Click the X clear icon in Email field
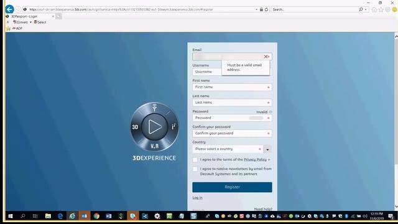This screenshot has height=224, width=398. (266, 57)
